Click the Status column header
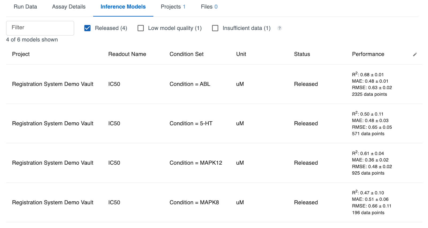This screenshot has width=428, height=228. coord(302,54)
